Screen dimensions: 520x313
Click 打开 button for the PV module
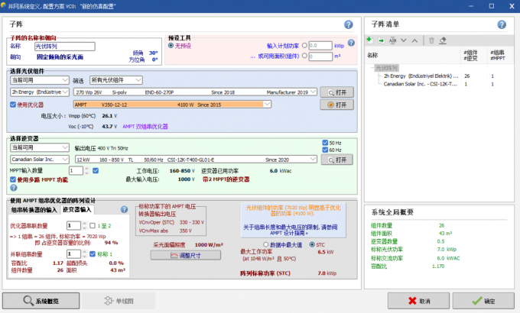(x=337, y=92)
